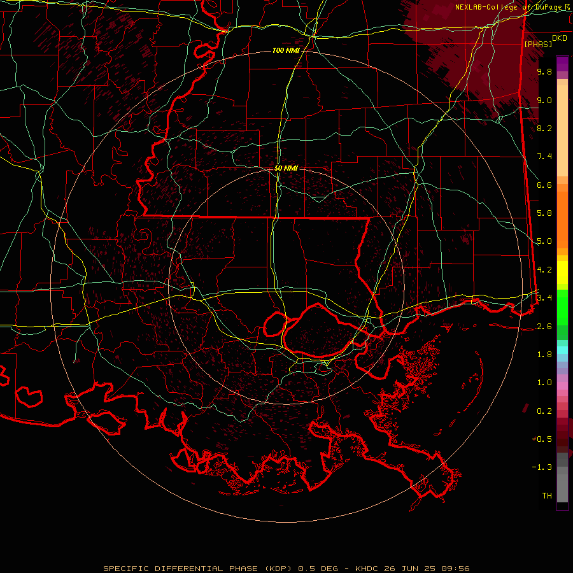Click inside the small lake outline west of the large lake
Screen dimensions: 573x573
point(275,325)
